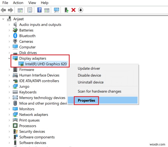The image size is (168, 147).
Task: Select the Software components label
Action: (37, 137)
